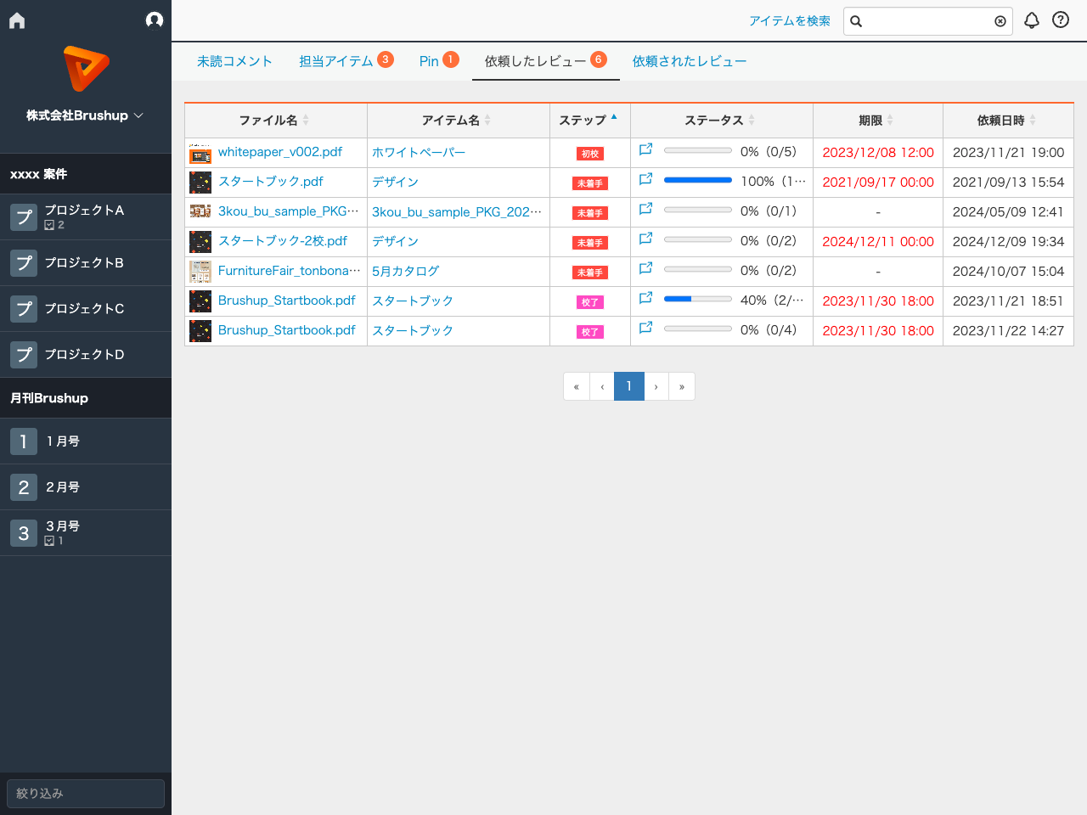Open the user profile avatar icon
This screenshot has width=1087, height=815.
tap(154, 20)
